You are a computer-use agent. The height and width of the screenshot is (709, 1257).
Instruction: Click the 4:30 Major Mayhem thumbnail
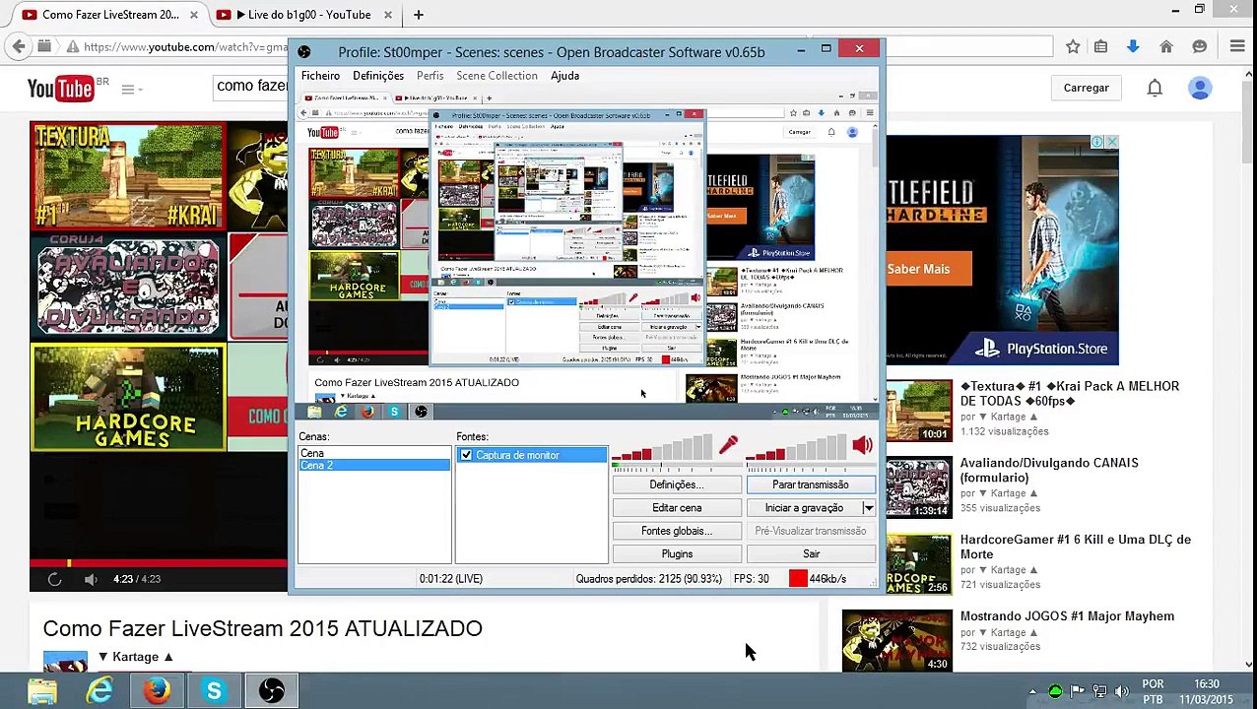coord(896,641)
